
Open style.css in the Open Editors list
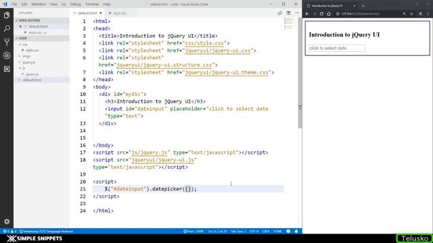pyautogui.click(x=35, y=32)
